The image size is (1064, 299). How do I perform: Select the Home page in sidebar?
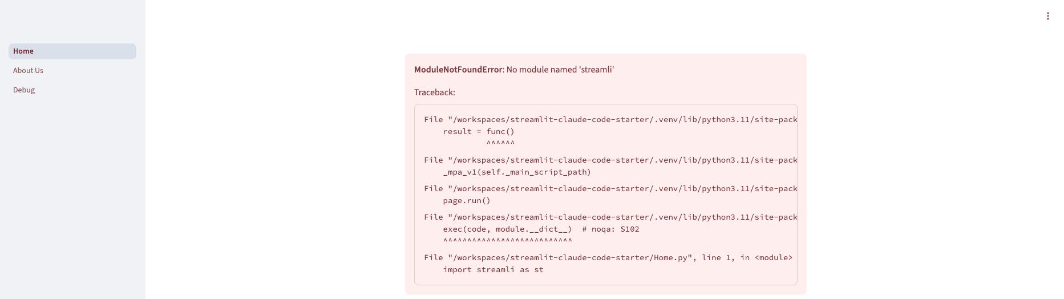click(x=23, y=51)
